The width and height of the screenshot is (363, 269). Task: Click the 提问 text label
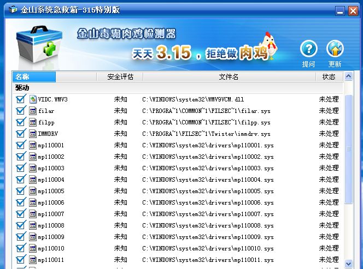click(x=308, y=64)
